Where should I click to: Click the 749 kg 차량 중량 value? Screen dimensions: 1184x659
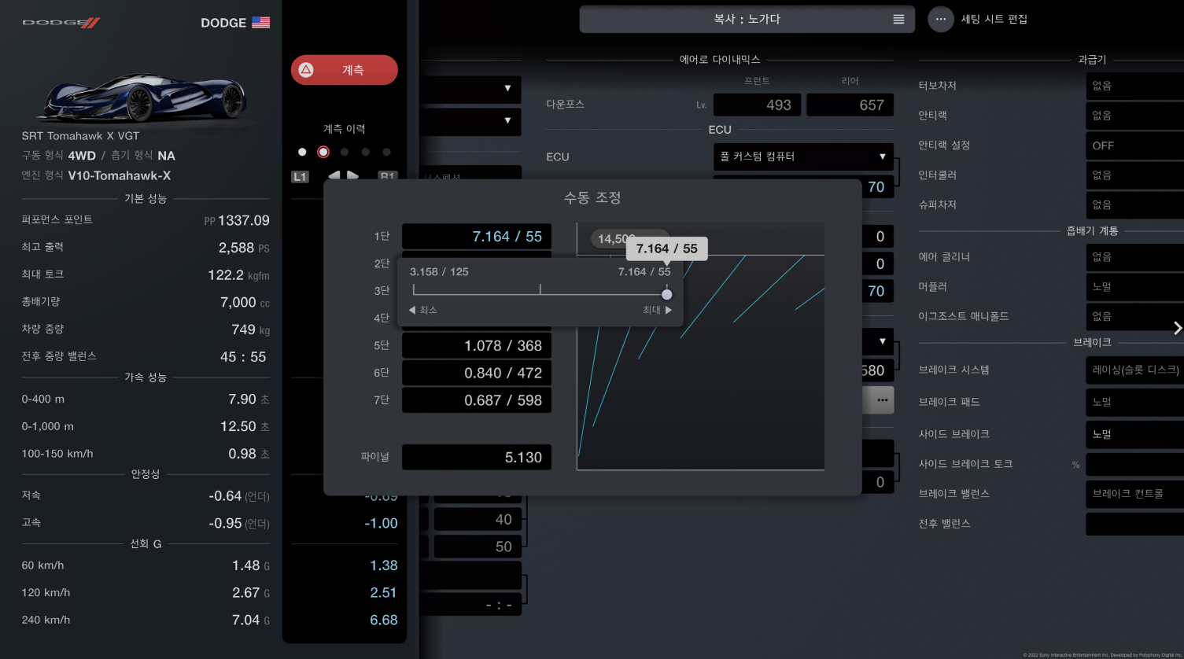coord(250,329)
